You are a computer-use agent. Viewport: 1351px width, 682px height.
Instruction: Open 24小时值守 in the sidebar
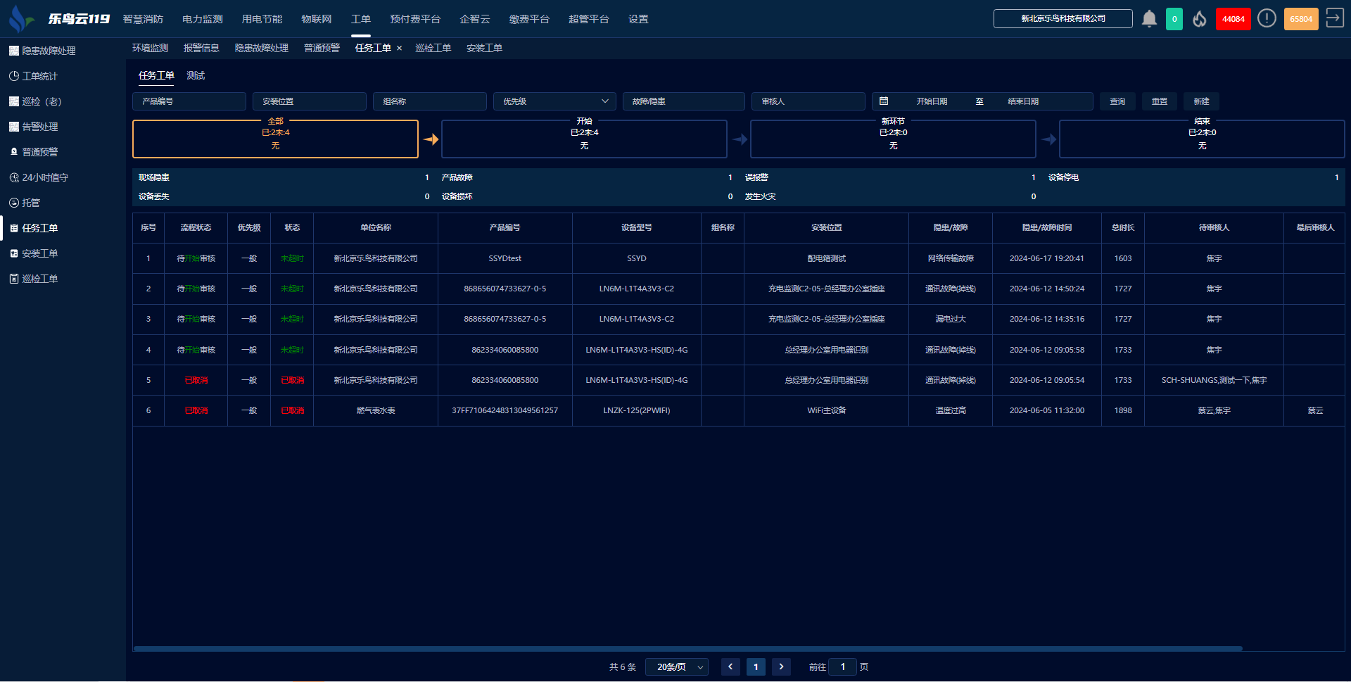[44, 177]
